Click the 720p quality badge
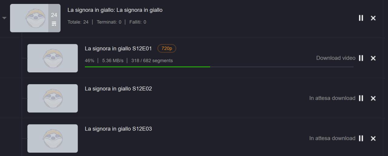Screen dimensions: 388x156 (x=167, y=48)
